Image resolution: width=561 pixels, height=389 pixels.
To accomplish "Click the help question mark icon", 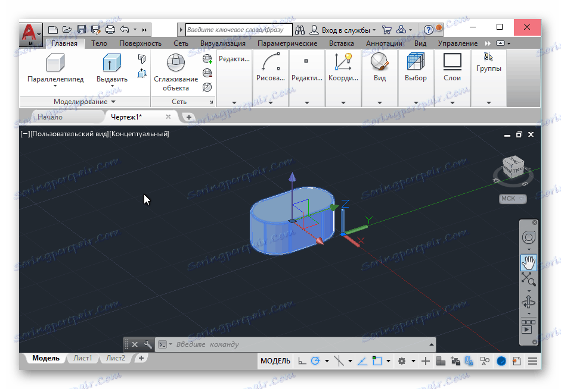I will pyautogui.click(x=428, y=30).
